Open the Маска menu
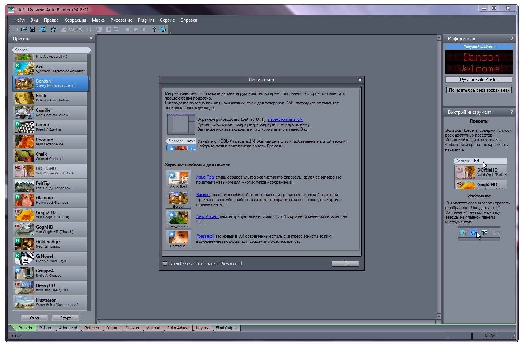Image resolution: width=525 pixels, height=349 pixels. (x=98, y=20)
